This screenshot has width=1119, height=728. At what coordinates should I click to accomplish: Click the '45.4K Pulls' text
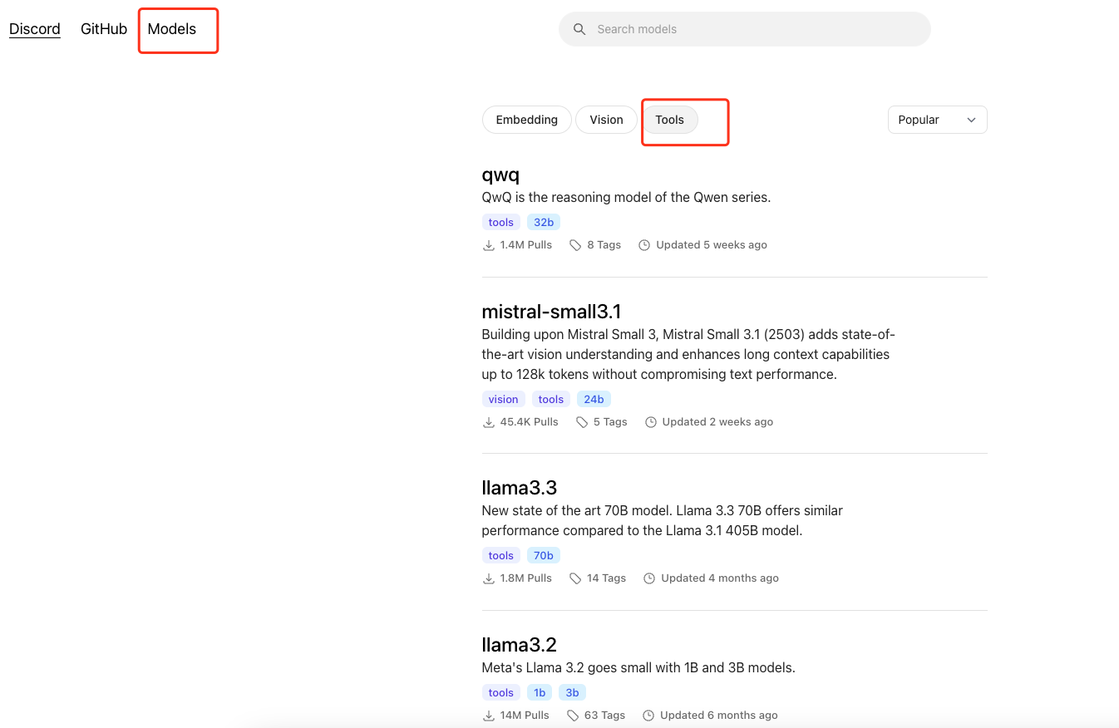tap(529, 422)
